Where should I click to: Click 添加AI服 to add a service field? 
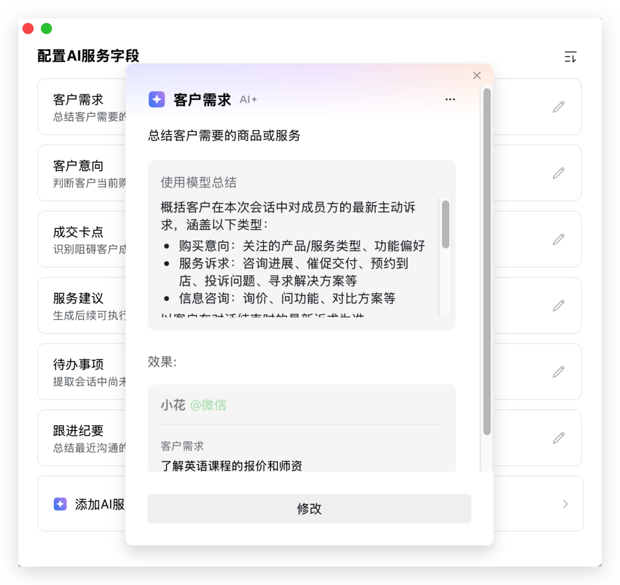[x=100, y=504]
